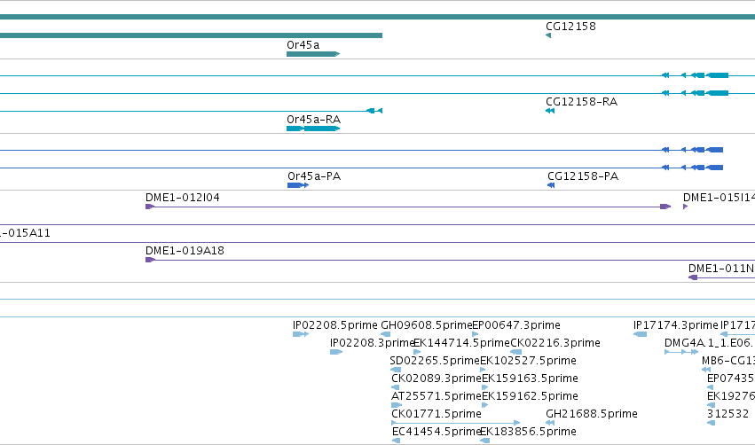Screen dimensions: 755x445
Task: Open the CK02089.3prime label
Action: (x=436, y=379)
